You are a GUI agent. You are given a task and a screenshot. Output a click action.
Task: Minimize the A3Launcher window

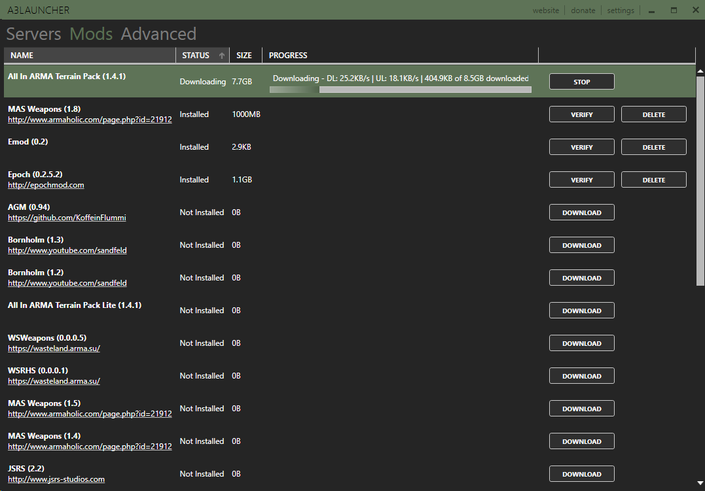pyautogui.click(x=651, y=10)
